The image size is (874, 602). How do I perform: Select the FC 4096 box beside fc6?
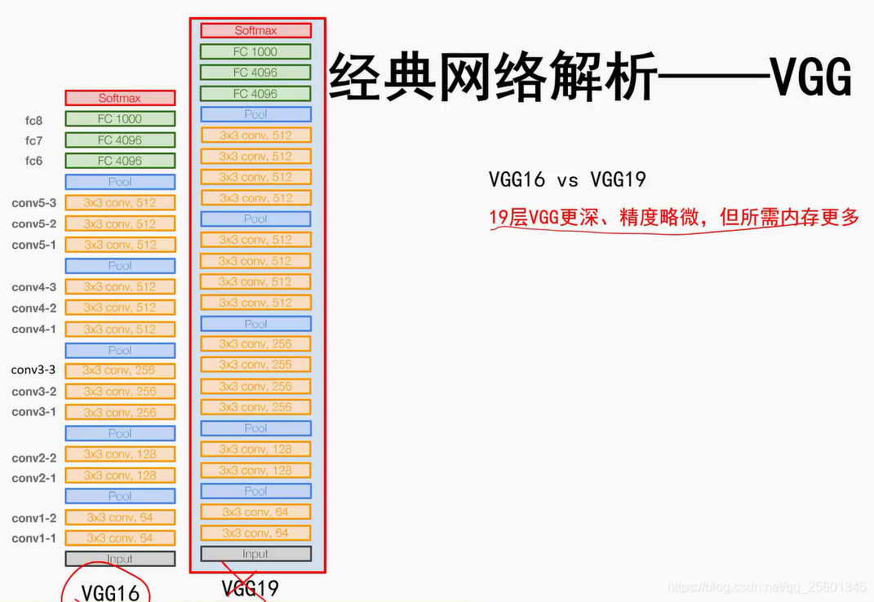coord(120,161)
